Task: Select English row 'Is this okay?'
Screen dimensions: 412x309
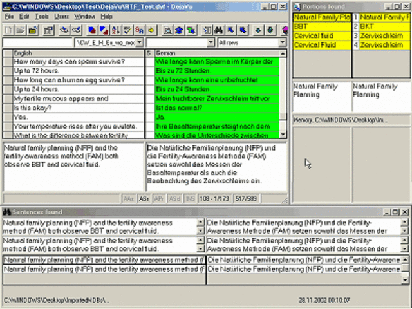Action: point(79,108)
